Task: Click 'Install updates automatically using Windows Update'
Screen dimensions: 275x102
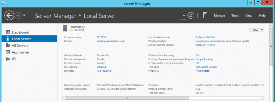Action: [x=222, y=41]
